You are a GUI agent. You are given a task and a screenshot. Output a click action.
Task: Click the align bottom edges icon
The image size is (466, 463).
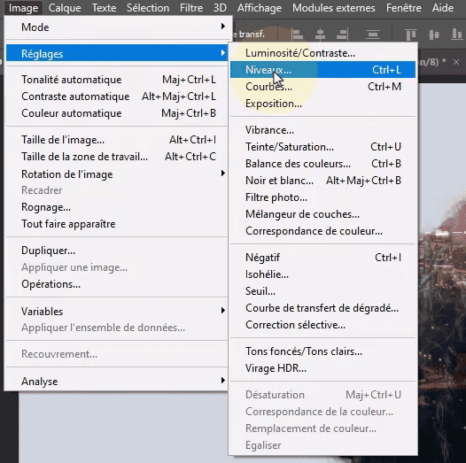(x=457, y=35)
